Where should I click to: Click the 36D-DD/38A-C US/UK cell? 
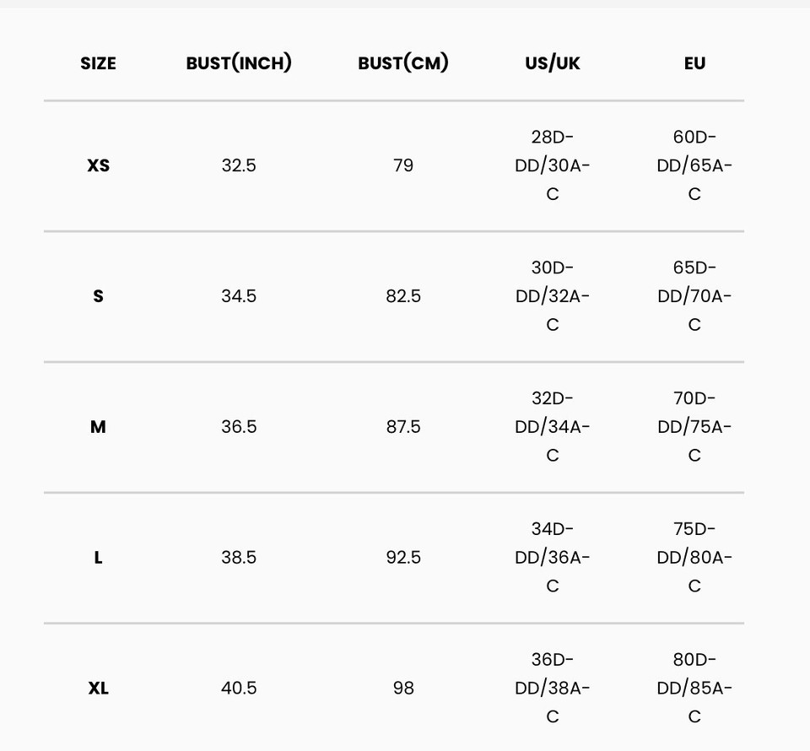coord(552,688)
